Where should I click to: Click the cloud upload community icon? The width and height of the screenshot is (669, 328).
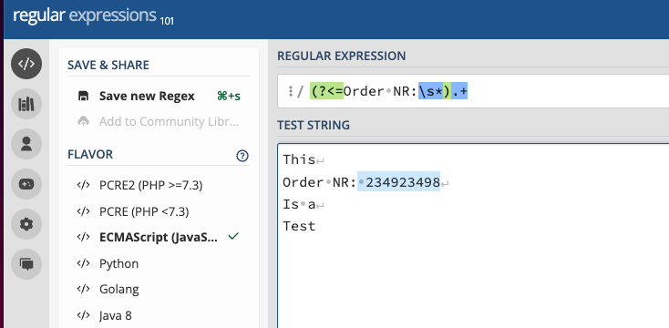(x=83, y=121)
